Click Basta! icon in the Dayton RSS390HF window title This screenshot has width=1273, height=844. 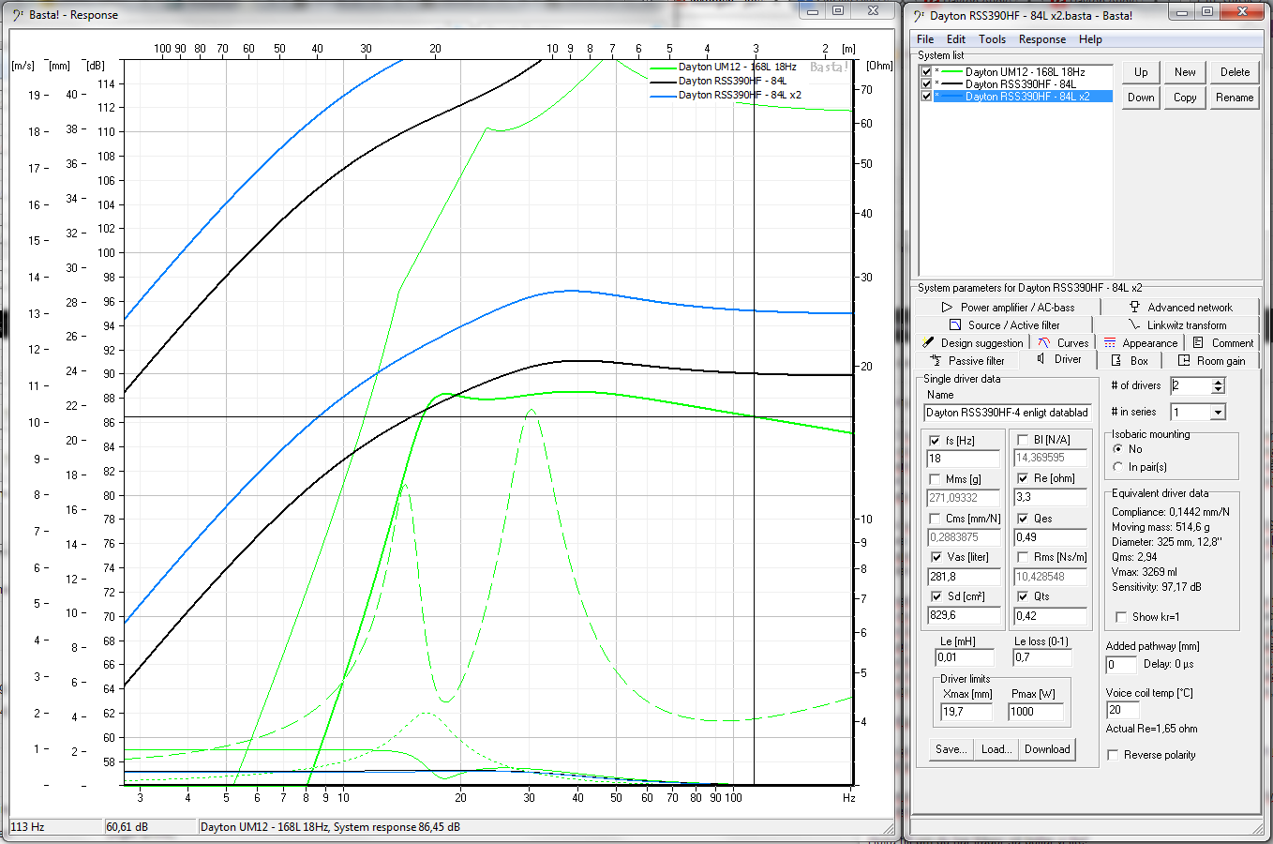pos(921,15)
